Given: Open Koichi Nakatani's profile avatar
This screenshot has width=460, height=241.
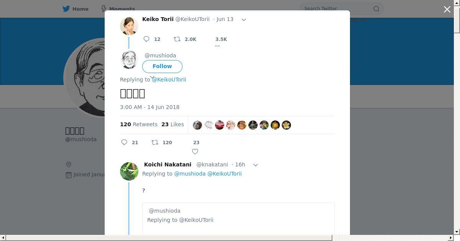Looking at the screenshot, I should 129,171.
